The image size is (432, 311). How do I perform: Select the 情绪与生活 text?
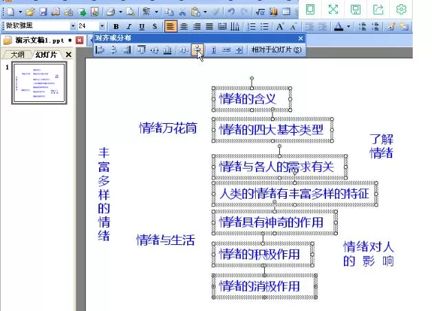166,240
